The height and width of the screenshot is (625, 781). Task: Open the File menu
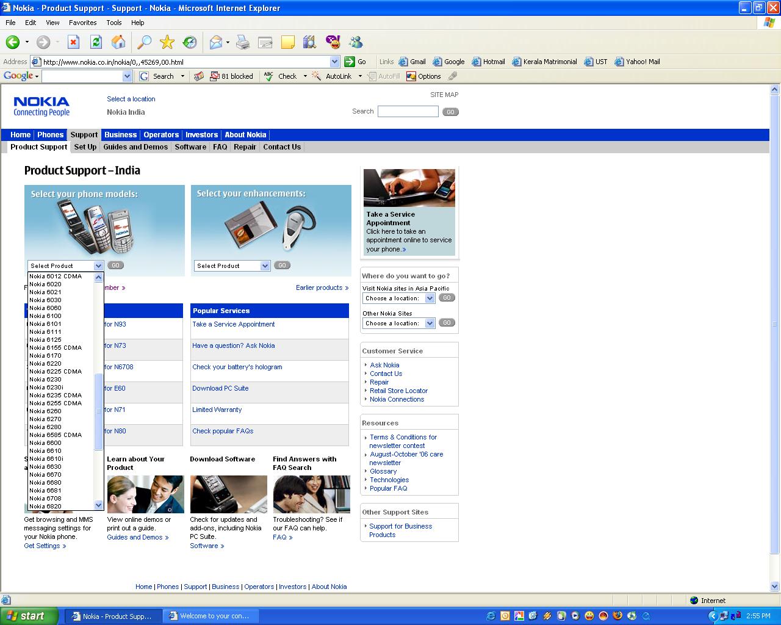[x=10, y=23]
